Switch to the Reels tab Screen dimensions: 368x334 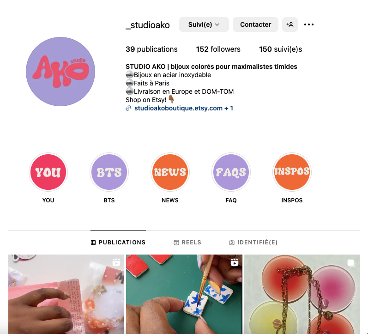pos(187,243)
